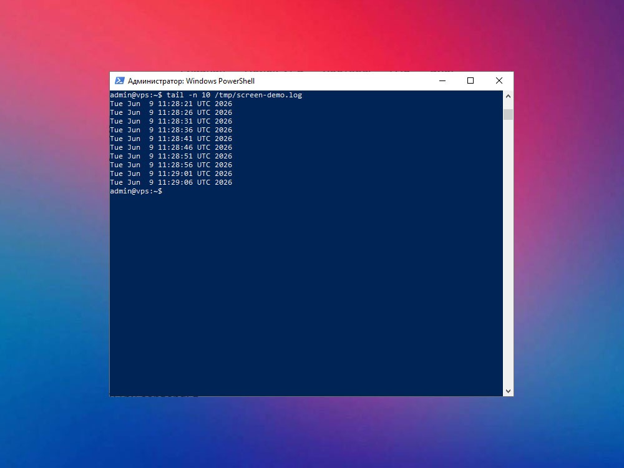Click the 'tail -n 10 /tmp/screen-demo.log' command line
This screenshot has height=468, width=624.
tap(206, 95)
